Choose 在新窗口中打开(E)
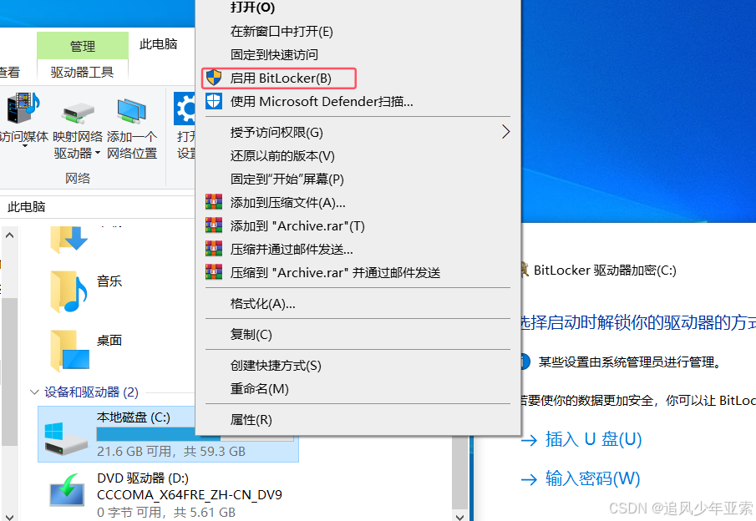The width and height of the screenshot is (756, 521). pyautogui.click(x=282, y=32)
